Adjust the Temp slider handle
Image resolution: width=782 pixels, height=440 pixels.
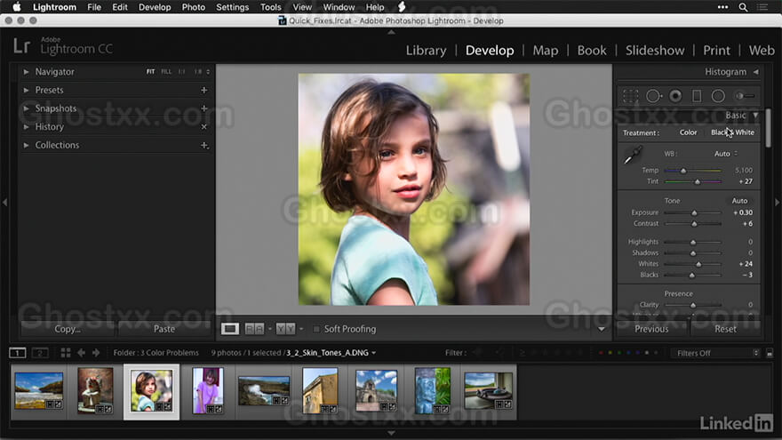tap(683, 171)
